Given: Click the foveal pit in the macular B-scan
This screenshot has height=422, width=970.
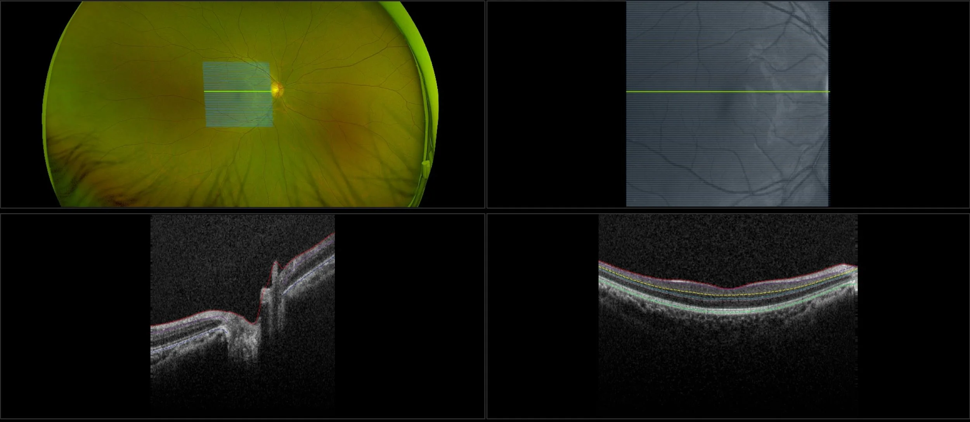Looking at the screenshot, I should click(730, 289).
